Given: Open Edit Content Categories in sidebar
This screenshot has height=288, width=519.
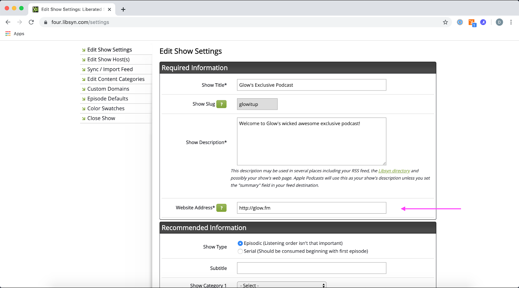Looking at the screenshot, I should coord(116,79).
